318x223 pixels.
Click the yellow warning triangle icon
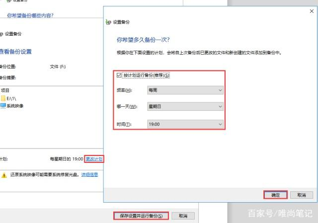pyautogui.click(x=4, y=175)
